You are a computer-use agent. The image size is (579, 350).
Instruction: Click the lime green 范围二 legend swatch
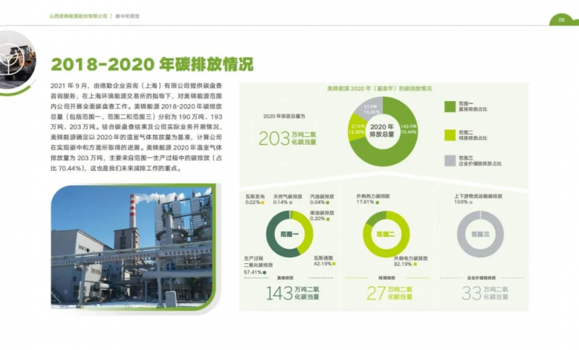(x=449, y=135)
